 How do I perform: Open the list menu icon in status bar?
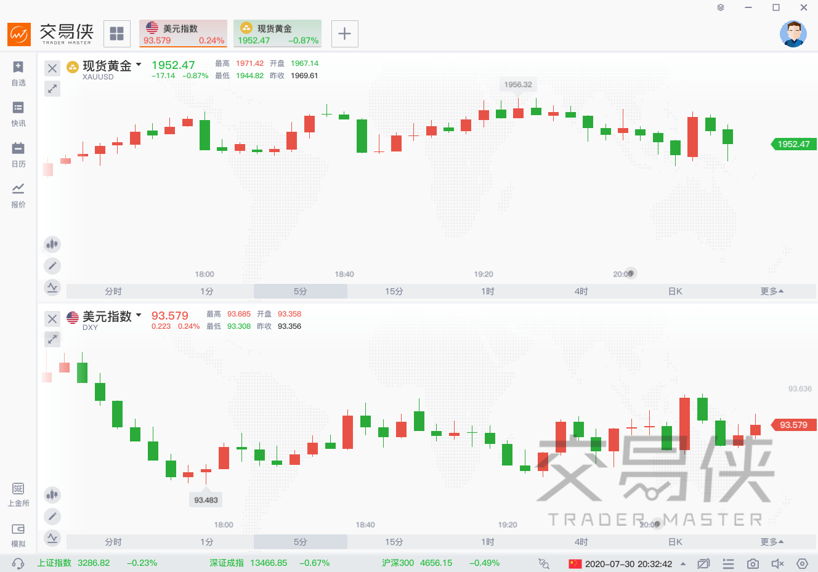tap(728, 563)
